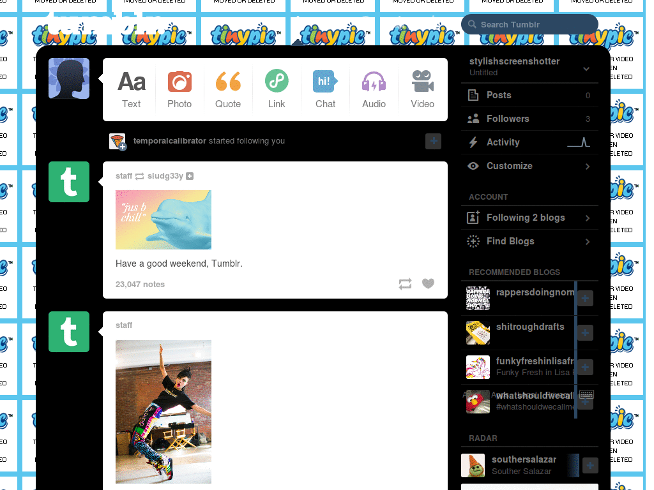Open shitroughdrafts recommended blog
The image size is (654, 490).
pyautogui.click(x=530, y=327)
